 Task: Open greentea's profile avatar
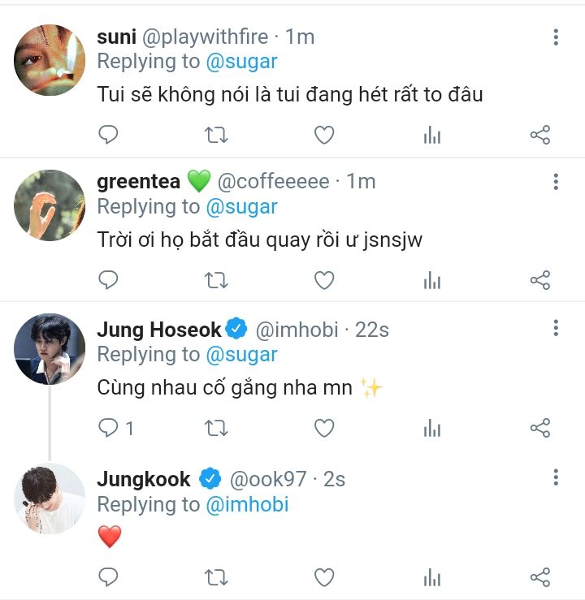[x=50, y=205]
